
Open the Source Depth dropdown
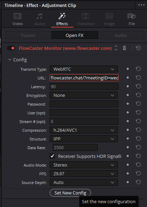click(x=84, y=182)
